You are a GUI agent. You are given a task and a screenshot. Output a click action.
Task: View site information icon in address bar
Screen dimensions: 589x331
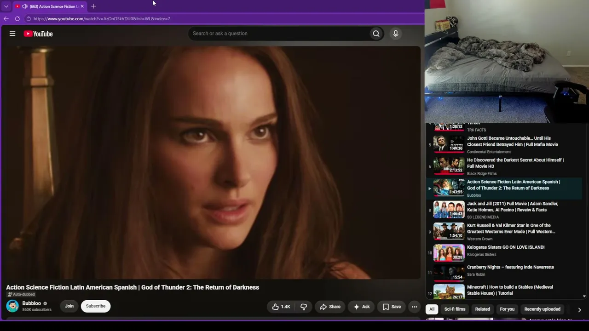[29, 19]
